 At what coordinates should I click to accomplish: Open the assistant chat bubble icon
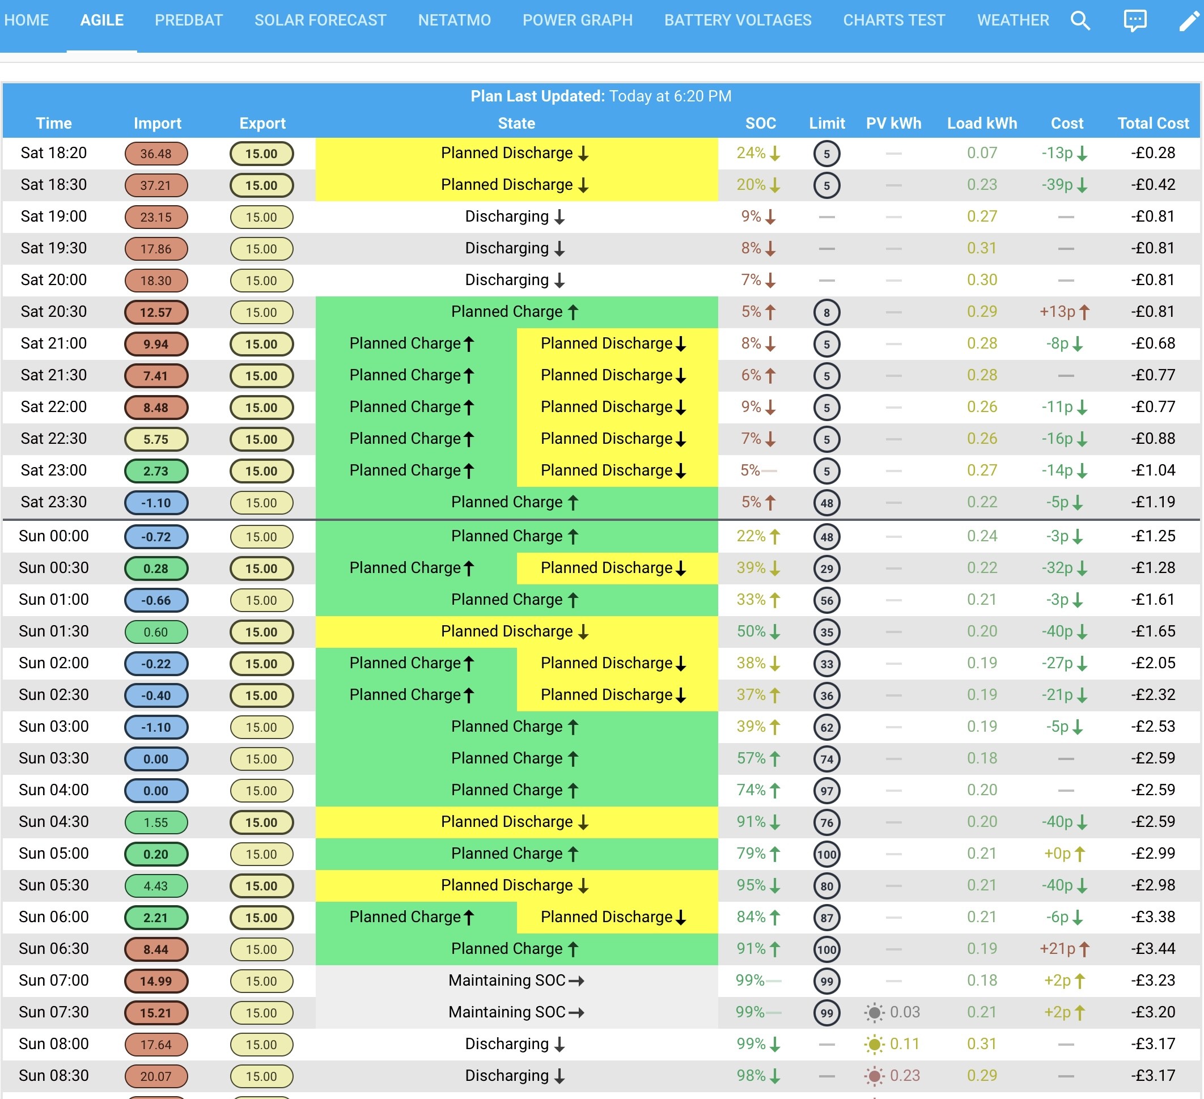pyautogui.click(x=1135, y=20)
